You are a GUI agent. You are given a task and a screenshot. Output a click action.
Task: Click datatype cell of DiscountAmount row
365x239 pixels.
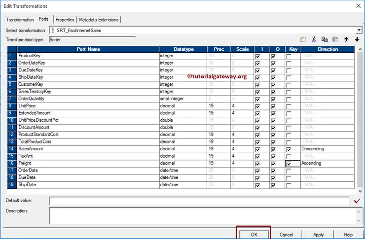pyautogui.click(x=183, y=128)
